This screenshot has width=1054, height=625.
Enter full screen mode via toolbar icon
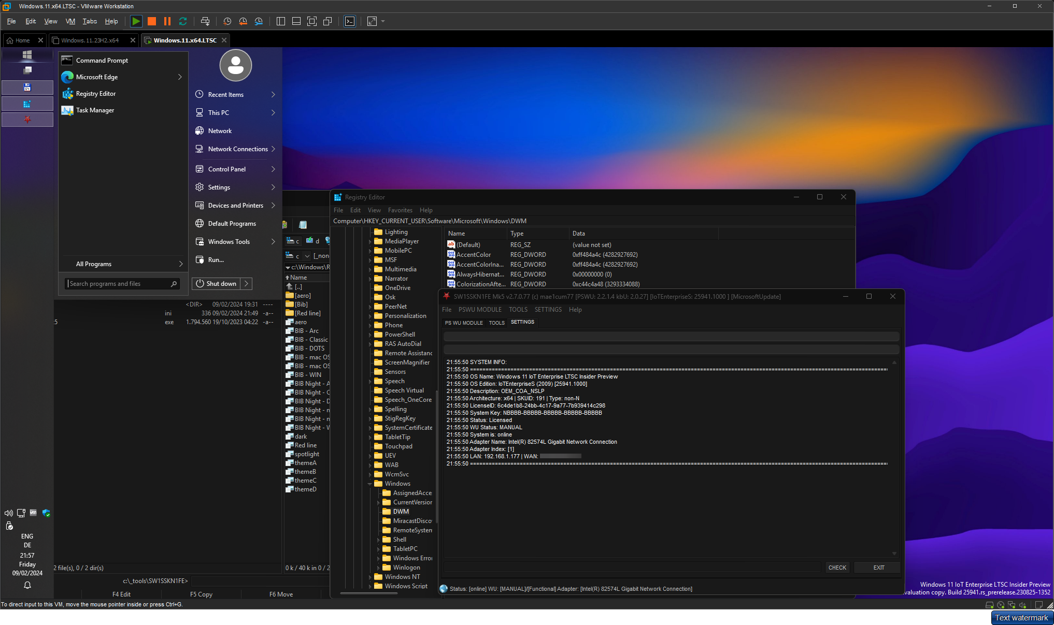click(311, 21)
